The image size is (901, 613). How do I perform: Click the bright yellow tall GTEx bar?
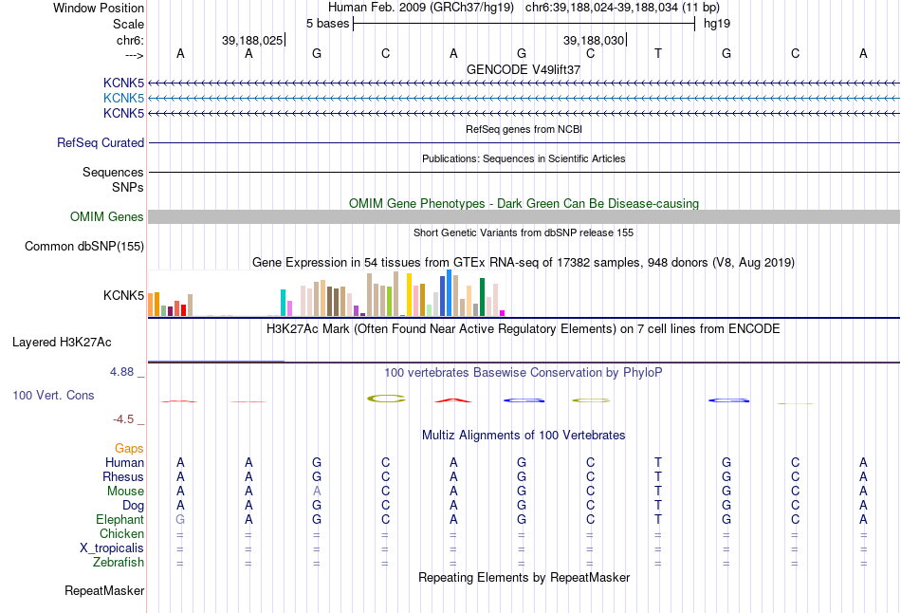pyautogui.click(x=409, y=295)
